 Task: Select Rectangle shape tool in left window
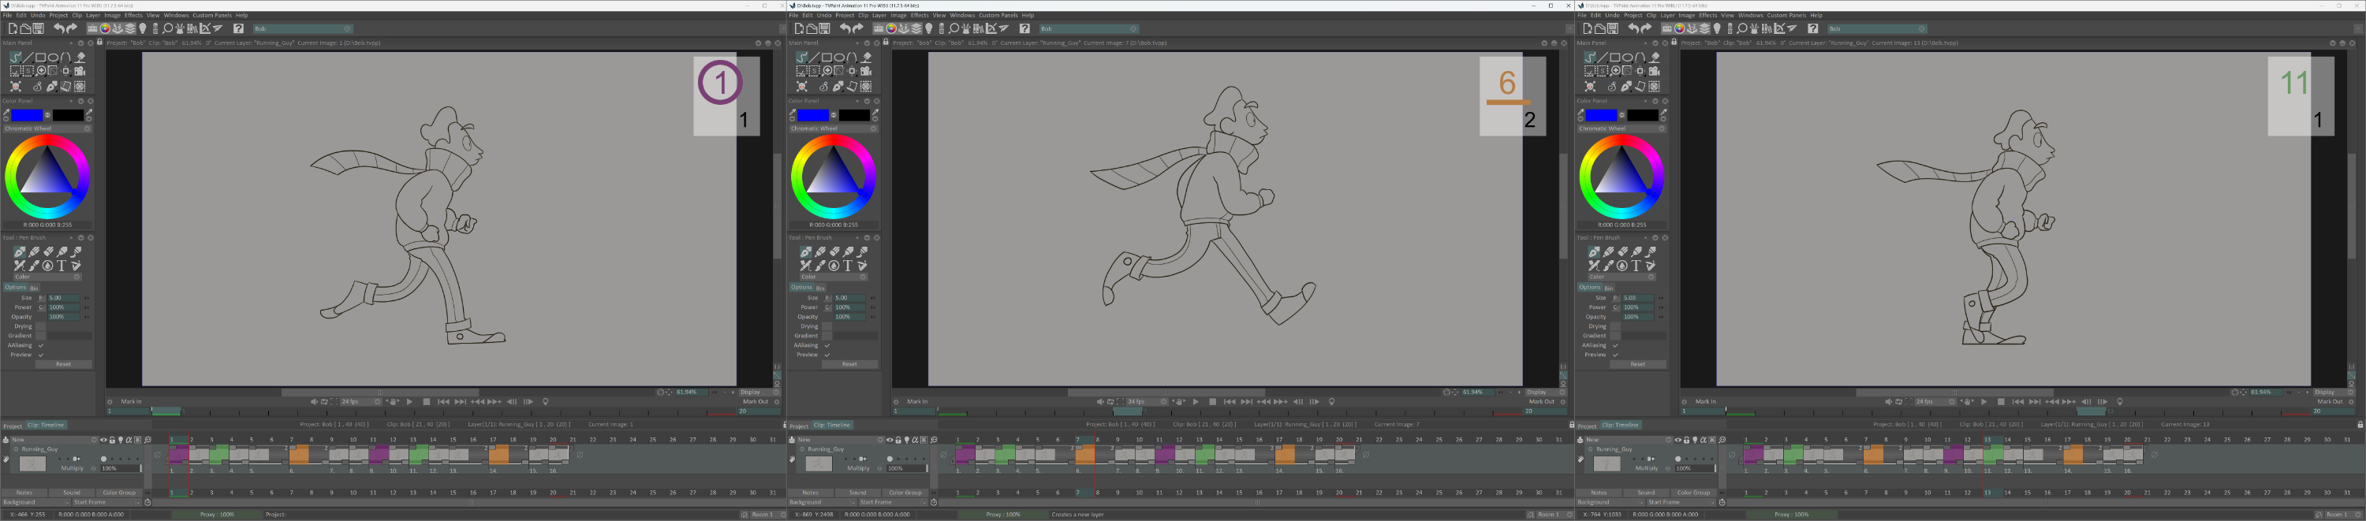40,57
